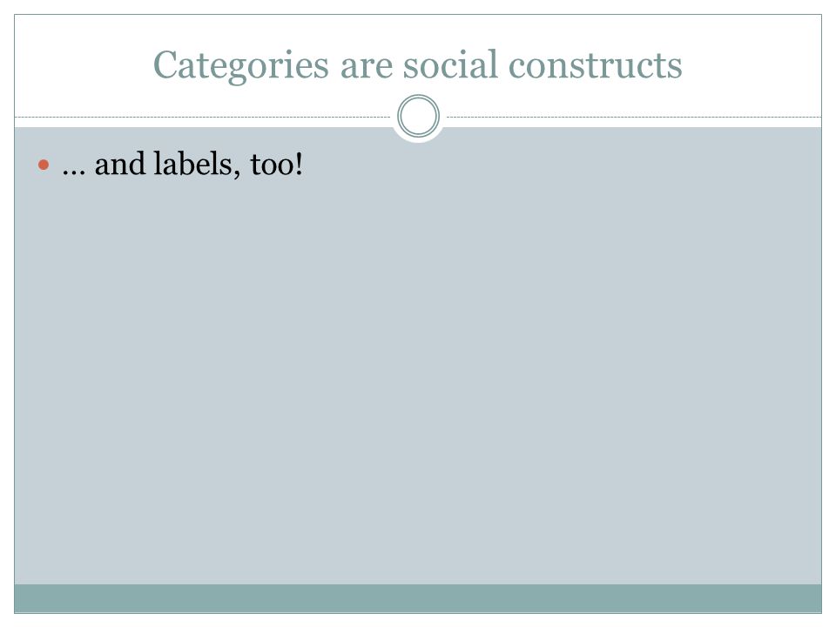The image size is (836, 627).
Task: Click the dashed divider line right of circle
Action: tap(634, 117)
